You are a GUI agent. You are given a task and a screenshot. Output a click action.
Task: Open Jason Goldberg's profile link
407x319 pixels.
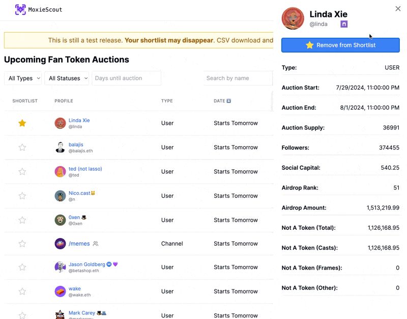(x=87, y=264)
